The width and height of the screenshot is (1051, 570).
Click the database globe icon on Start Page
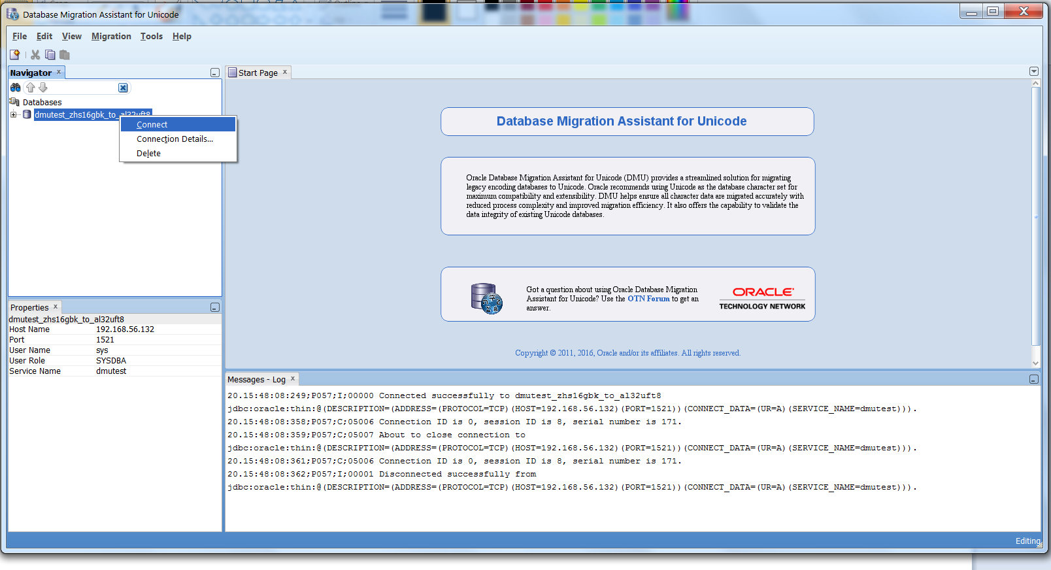coord(487,298)
